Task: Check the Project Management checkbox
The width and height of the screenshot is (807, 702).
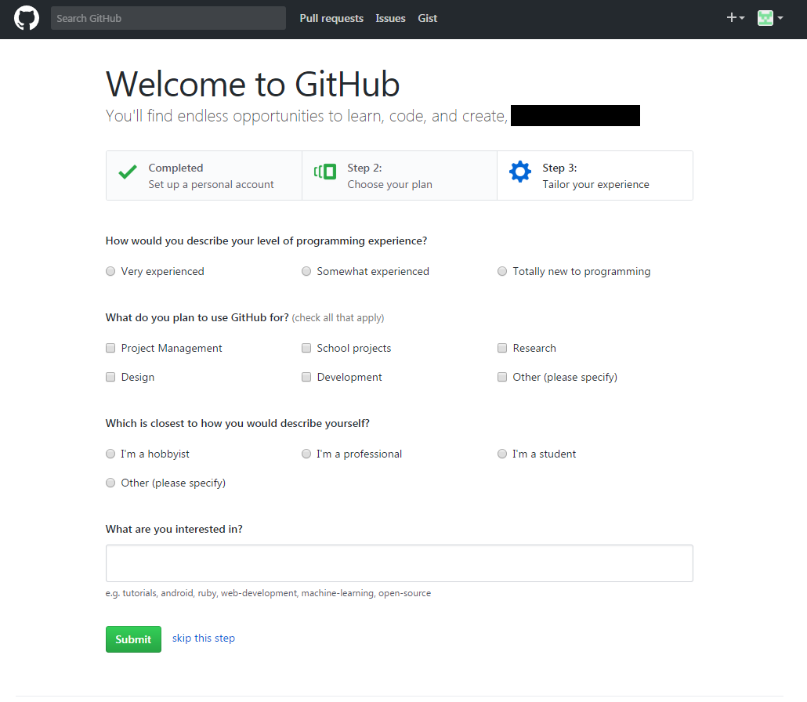Action: tap(110, 347)
